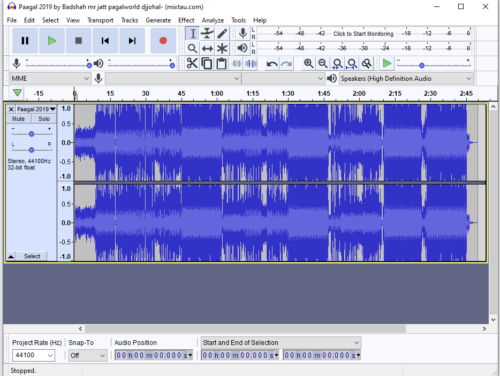Click the horizontal scrollbar thumb
Viewport: 500px width, 376px height.
(x=246, y=328)
